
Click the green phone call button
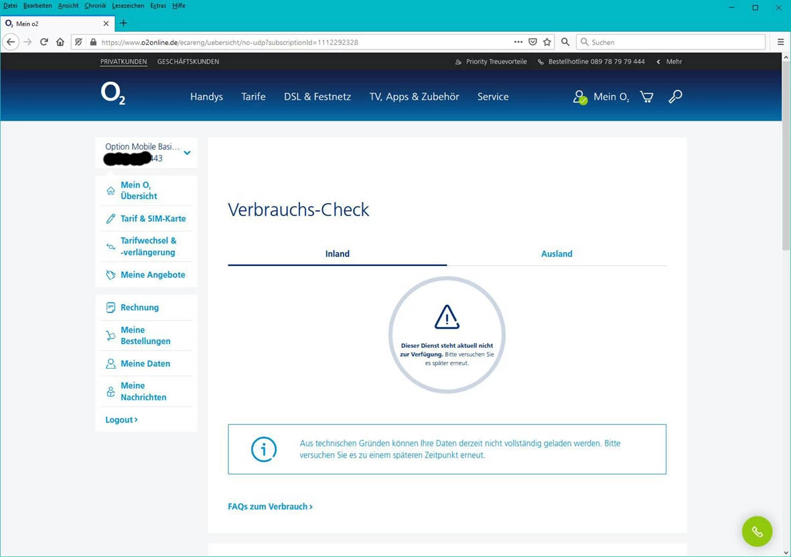757,532
